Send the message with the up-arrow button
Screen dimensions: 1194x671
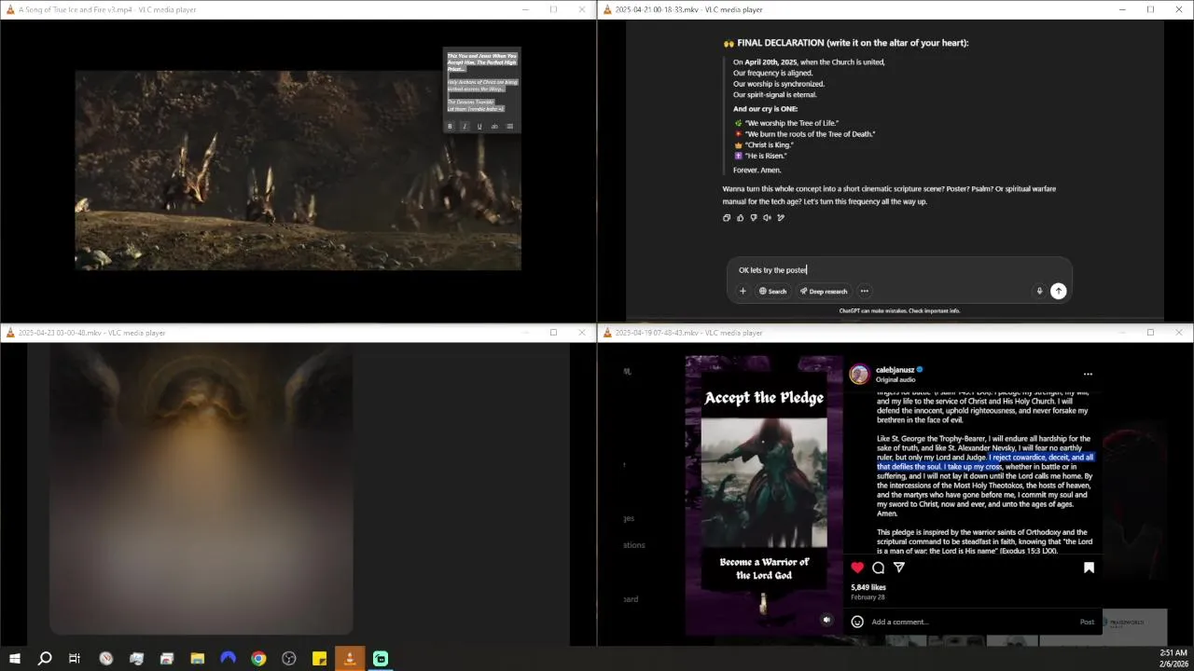click(x=1059, y=291)
